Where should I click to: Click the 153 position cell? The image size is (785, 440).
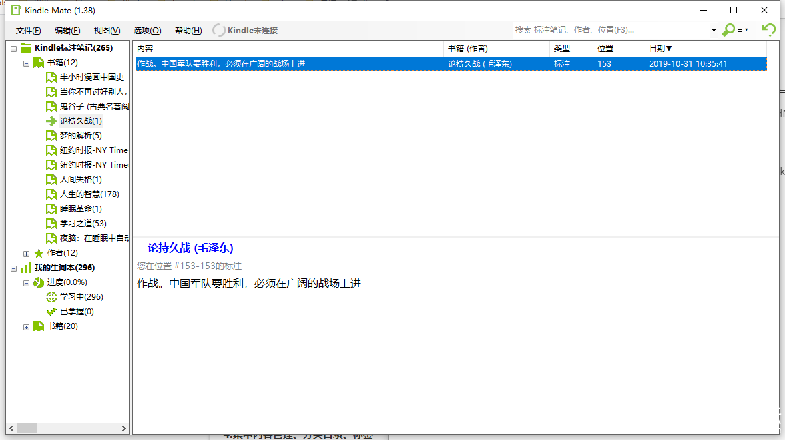pos(605,64)
